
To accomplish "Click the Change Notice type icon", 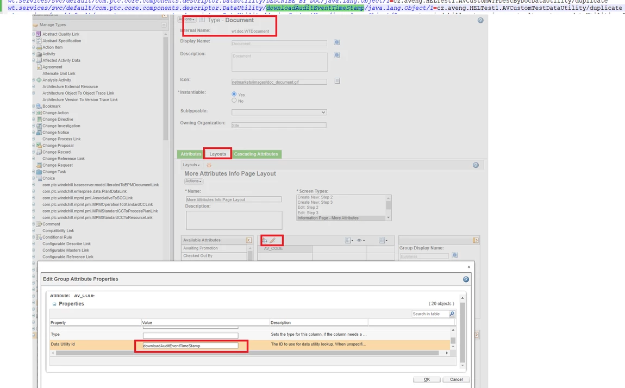I will tap(39, 132).
